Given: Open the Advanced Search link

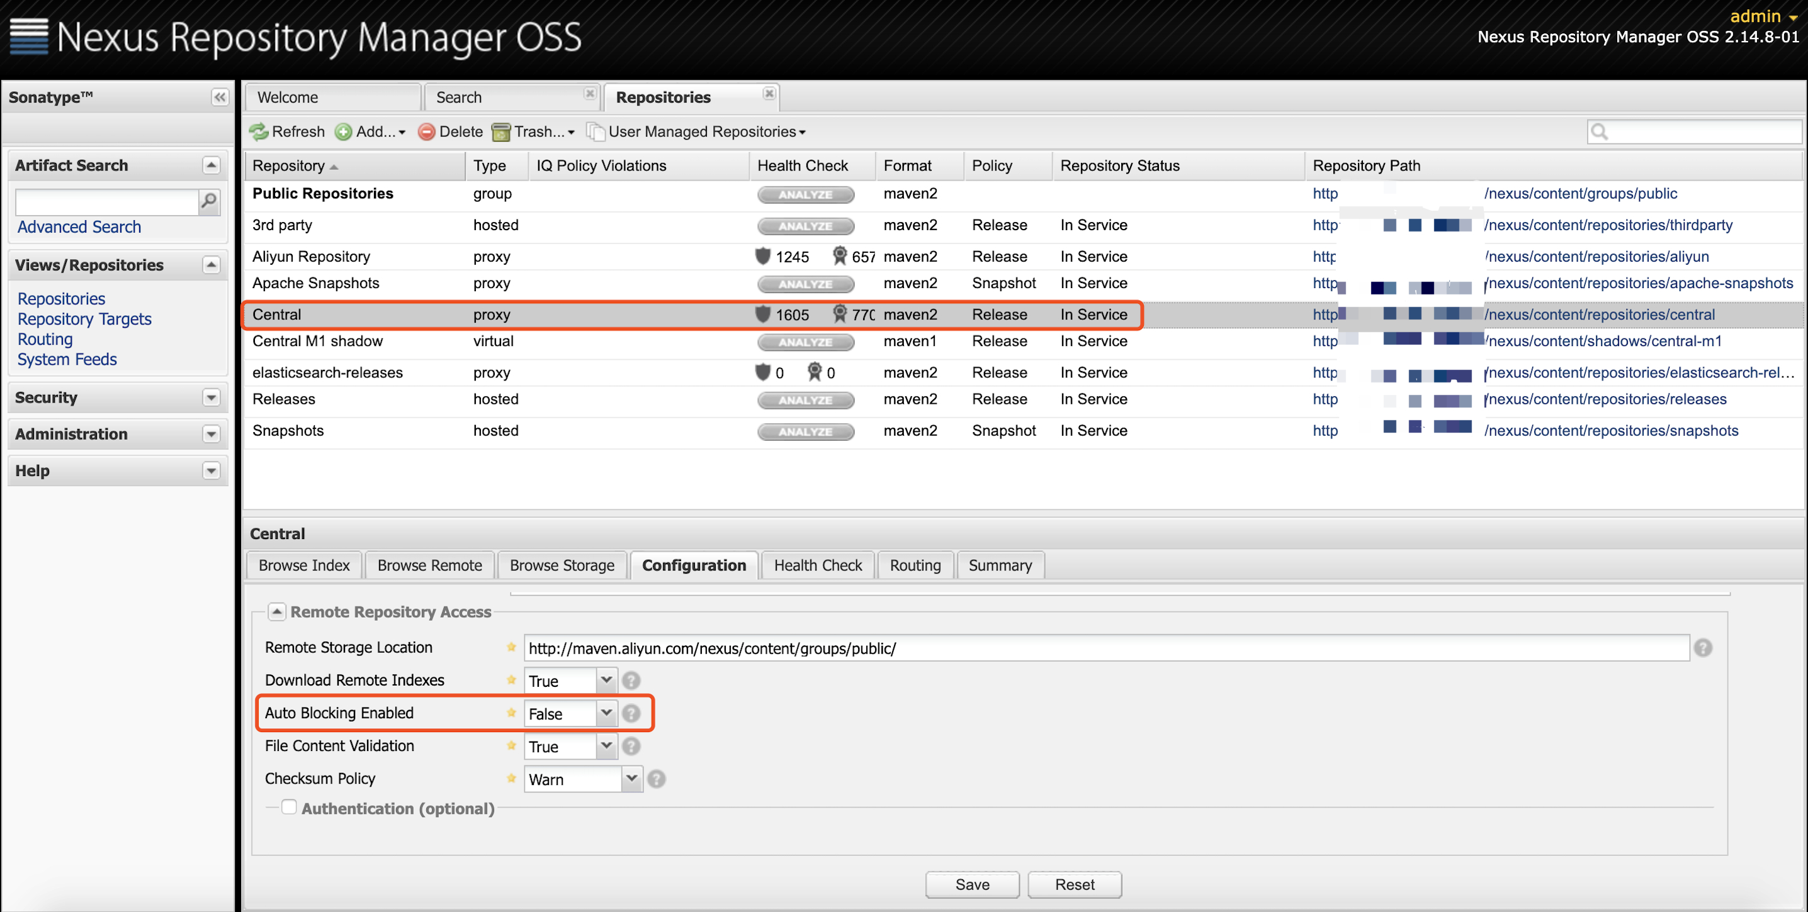Looking at the screenshot, I should tap(79, 227).
